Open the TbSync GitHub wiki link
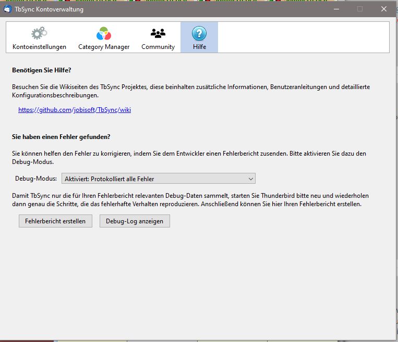 pos(74,110)
